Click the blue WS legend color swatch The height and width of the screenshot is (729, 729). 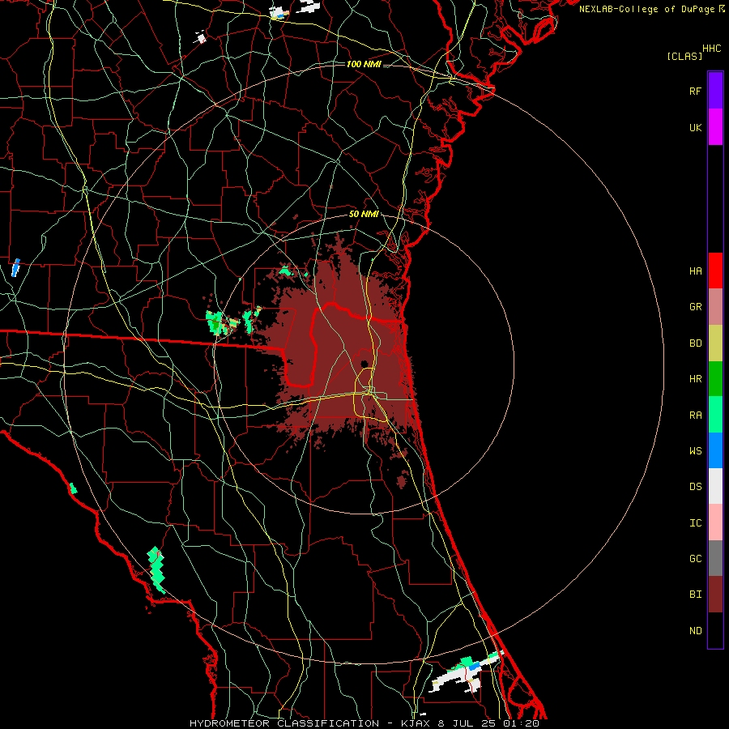click(715, 450)
